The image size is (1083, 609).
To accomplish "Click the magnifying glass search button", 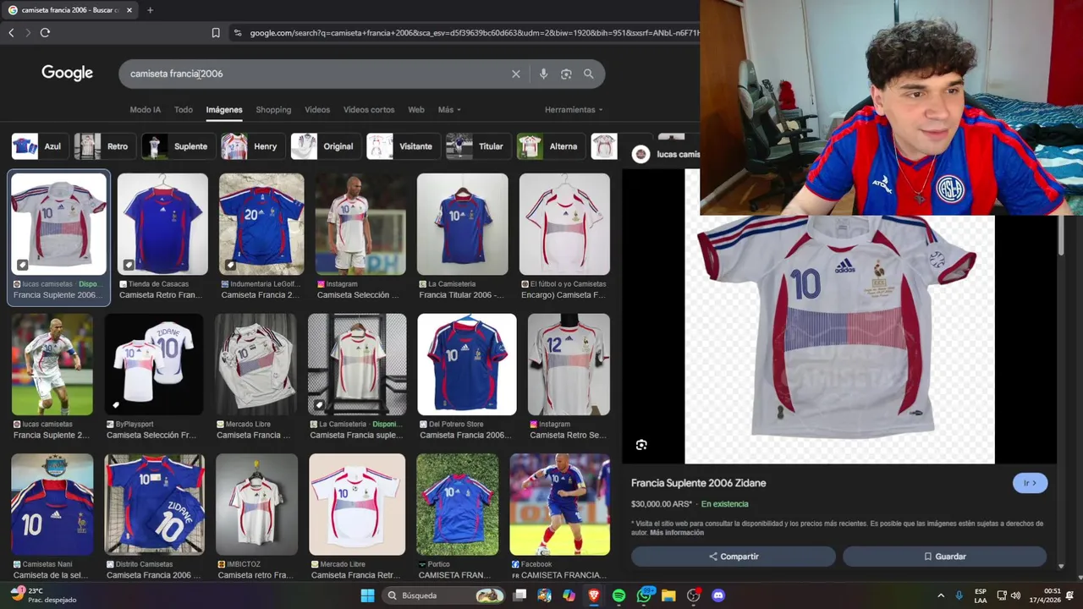I will point(589,74).
